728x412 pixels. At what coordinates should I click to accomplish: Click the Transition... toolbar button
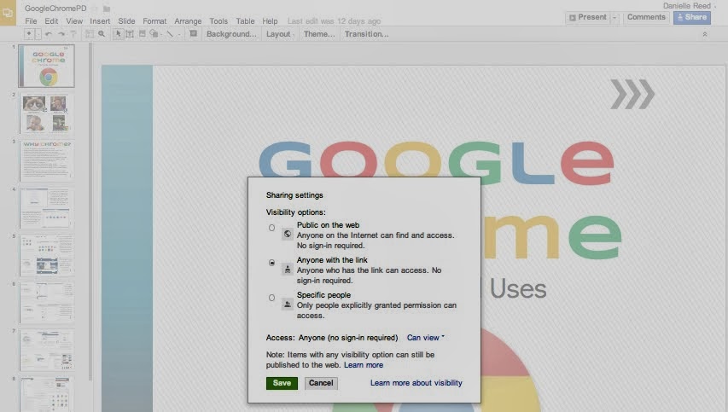[367, 34]
